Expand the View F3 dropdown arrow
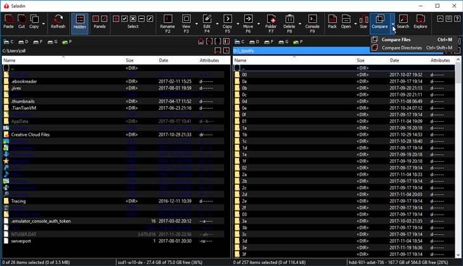 pyautogui.click(x=196, y=23)
